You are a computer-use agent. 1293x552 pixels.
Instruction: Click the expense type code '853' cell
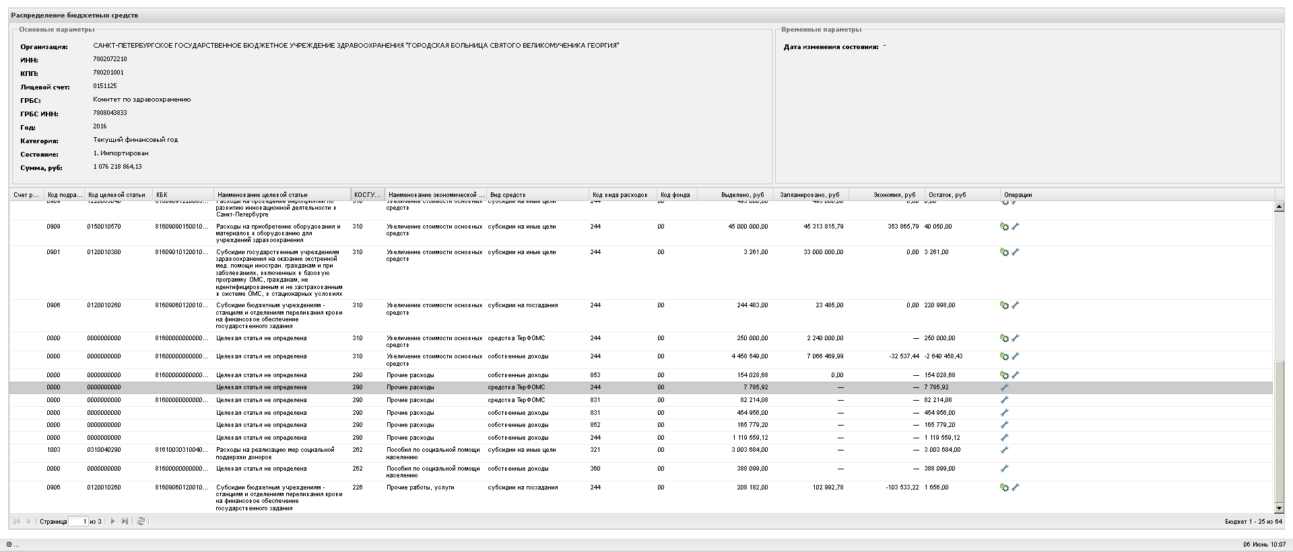click(x=595, y=375)
